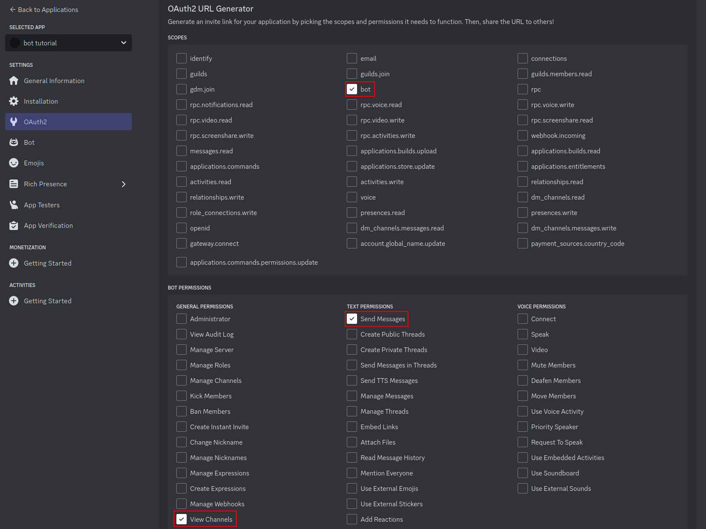Viewport: 706px width, 529px height.
Task: Click the Activities Getting Started plus icon
Action: (14, 301)
